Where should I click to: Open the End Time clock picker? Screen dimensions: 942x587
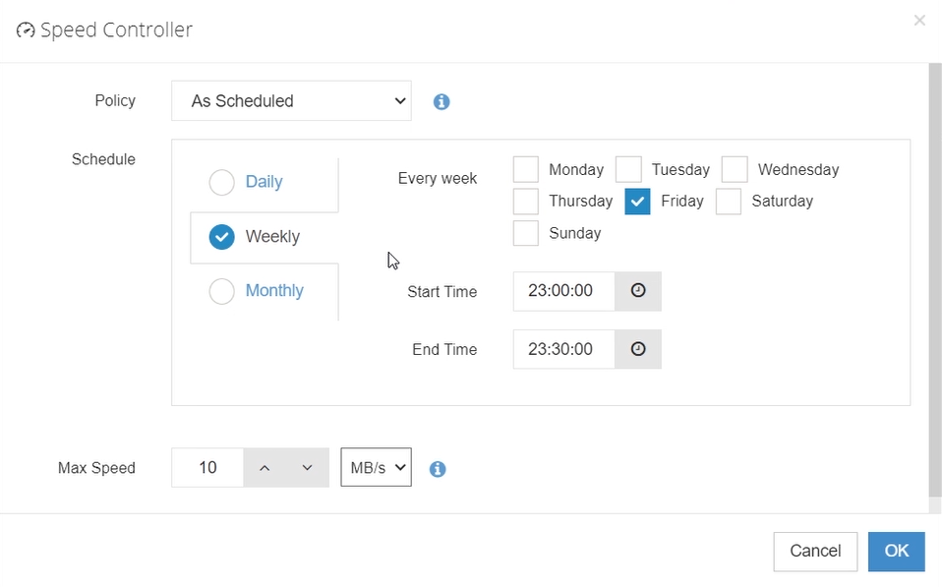coord(638,349)
